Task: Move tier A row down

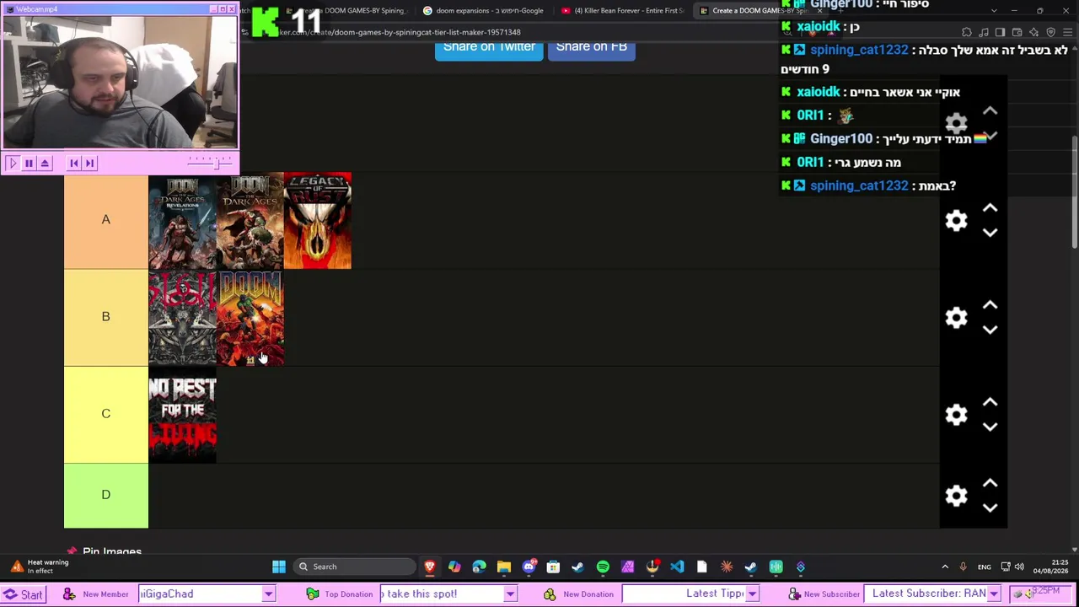Action: pos(990,232)
